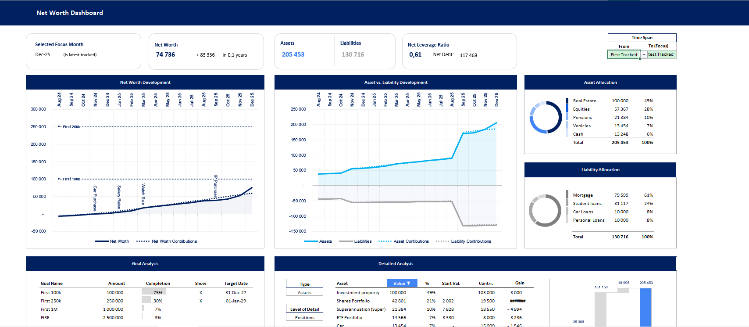Select the 'First Tracked' From cell

(x=624, y=54)
